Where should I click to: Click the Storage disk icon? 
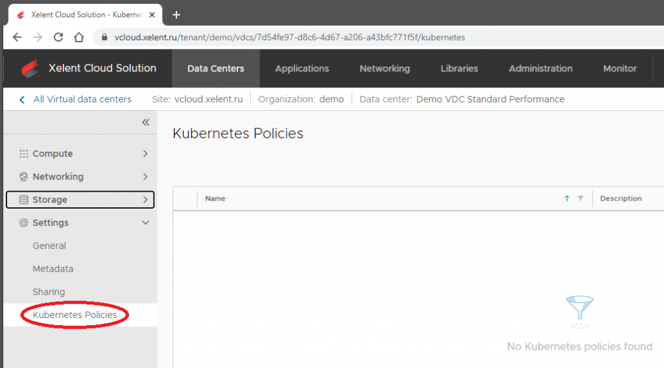coord(24,200)
